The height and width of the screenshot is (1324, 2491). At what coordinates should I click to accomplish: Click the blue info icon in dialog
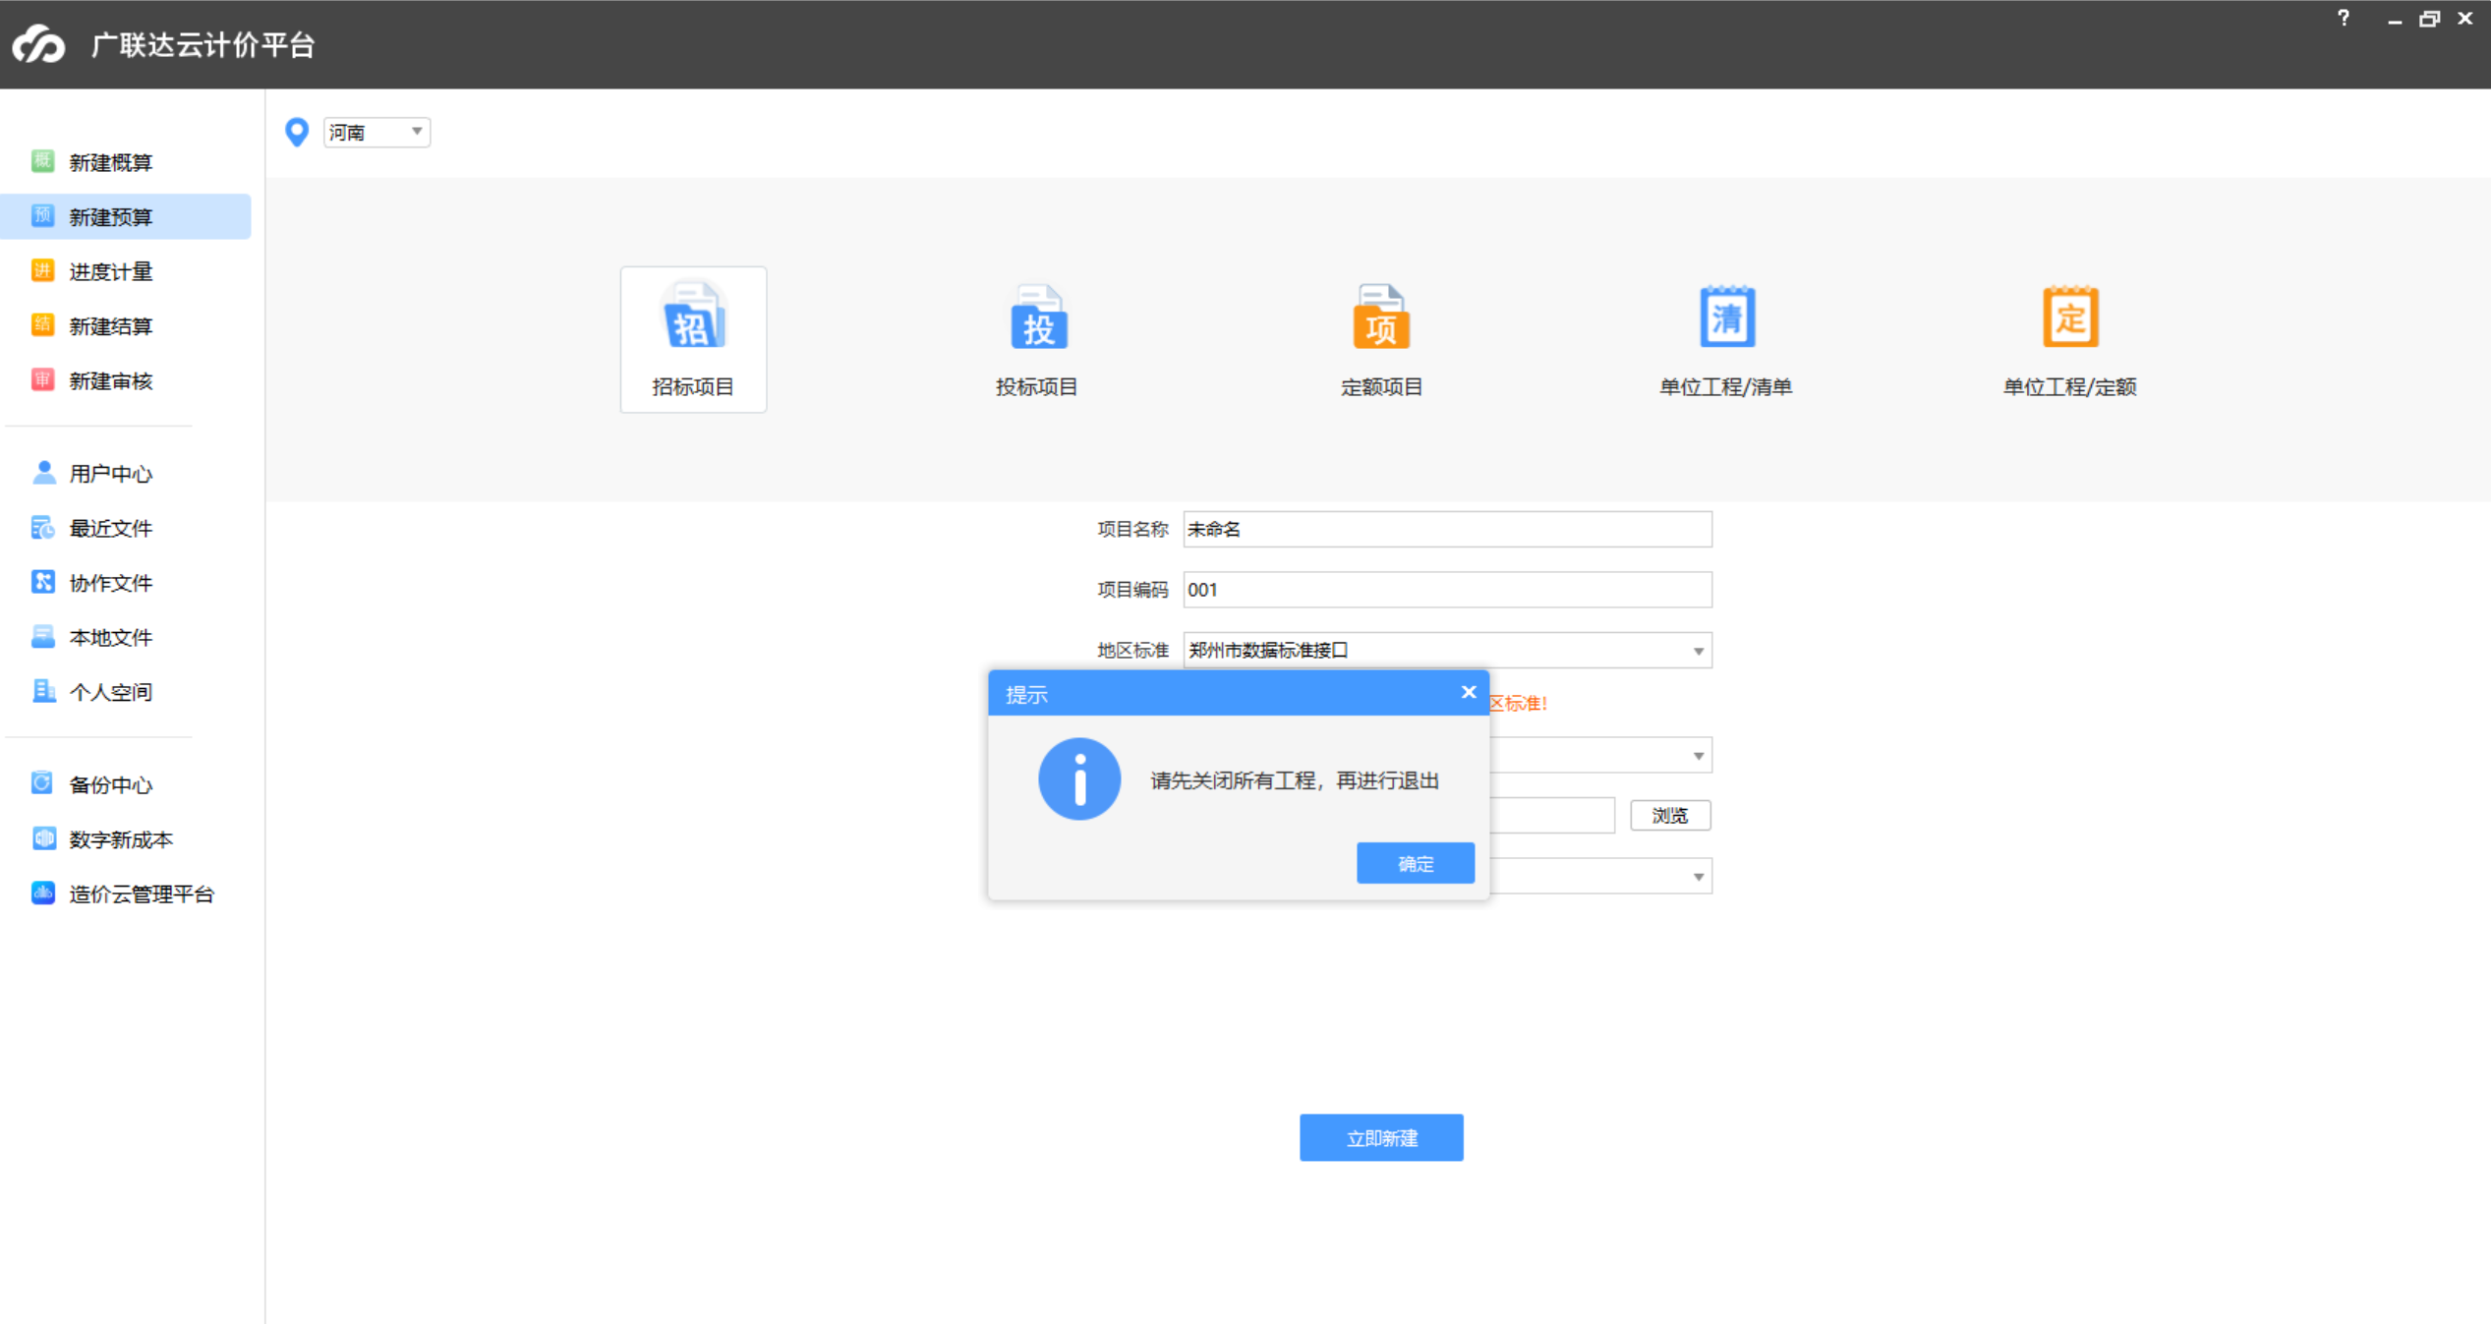point(1079,779)
